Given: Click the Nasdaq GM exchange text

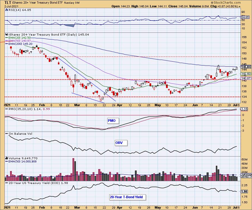Looking at the screenshot, I should [72, 3].
